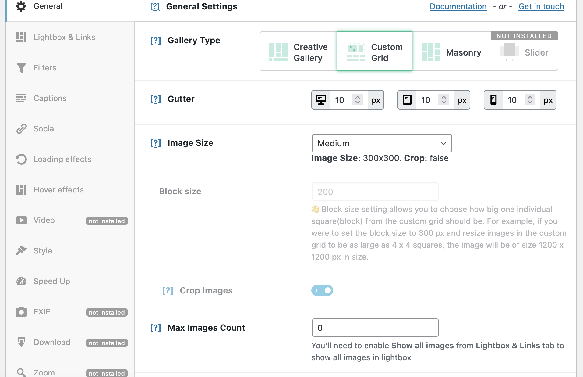
Task: Open the Speed Up tab
Action: coord(70,281)
